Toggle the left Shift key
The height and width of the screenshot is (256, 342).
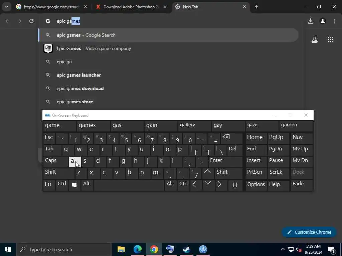58,173
